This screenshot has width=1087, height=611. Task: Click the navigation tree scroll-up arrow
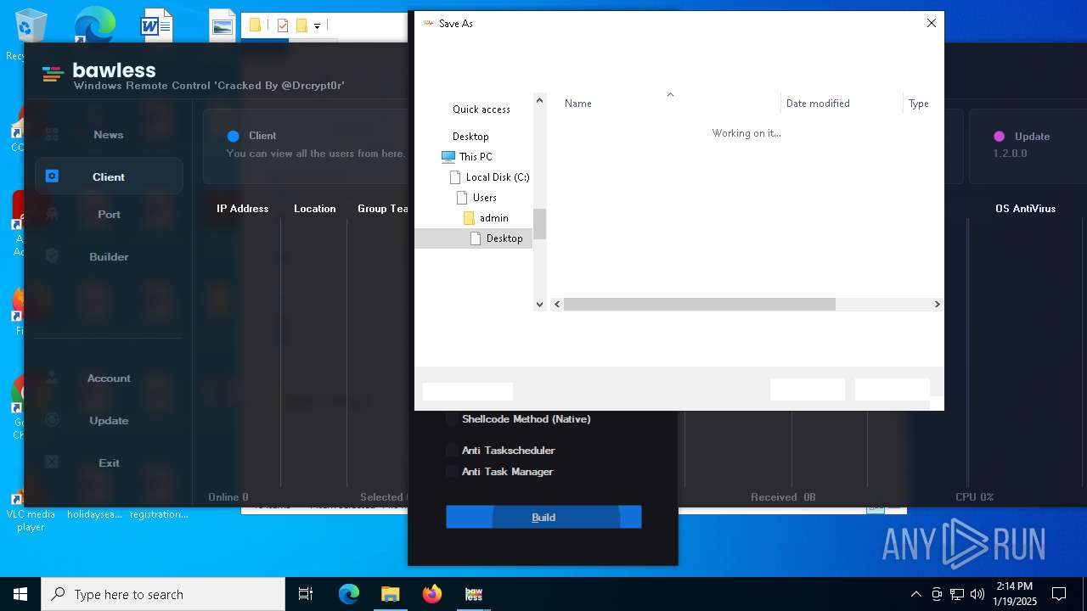point(539,100)
